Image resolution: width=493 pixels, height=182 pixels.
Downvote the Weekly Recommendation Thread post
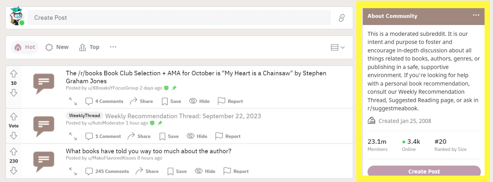(14, 136)
